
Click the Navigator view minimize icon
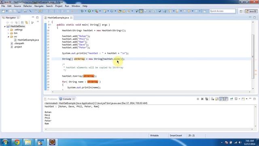(x=33, y=17)
